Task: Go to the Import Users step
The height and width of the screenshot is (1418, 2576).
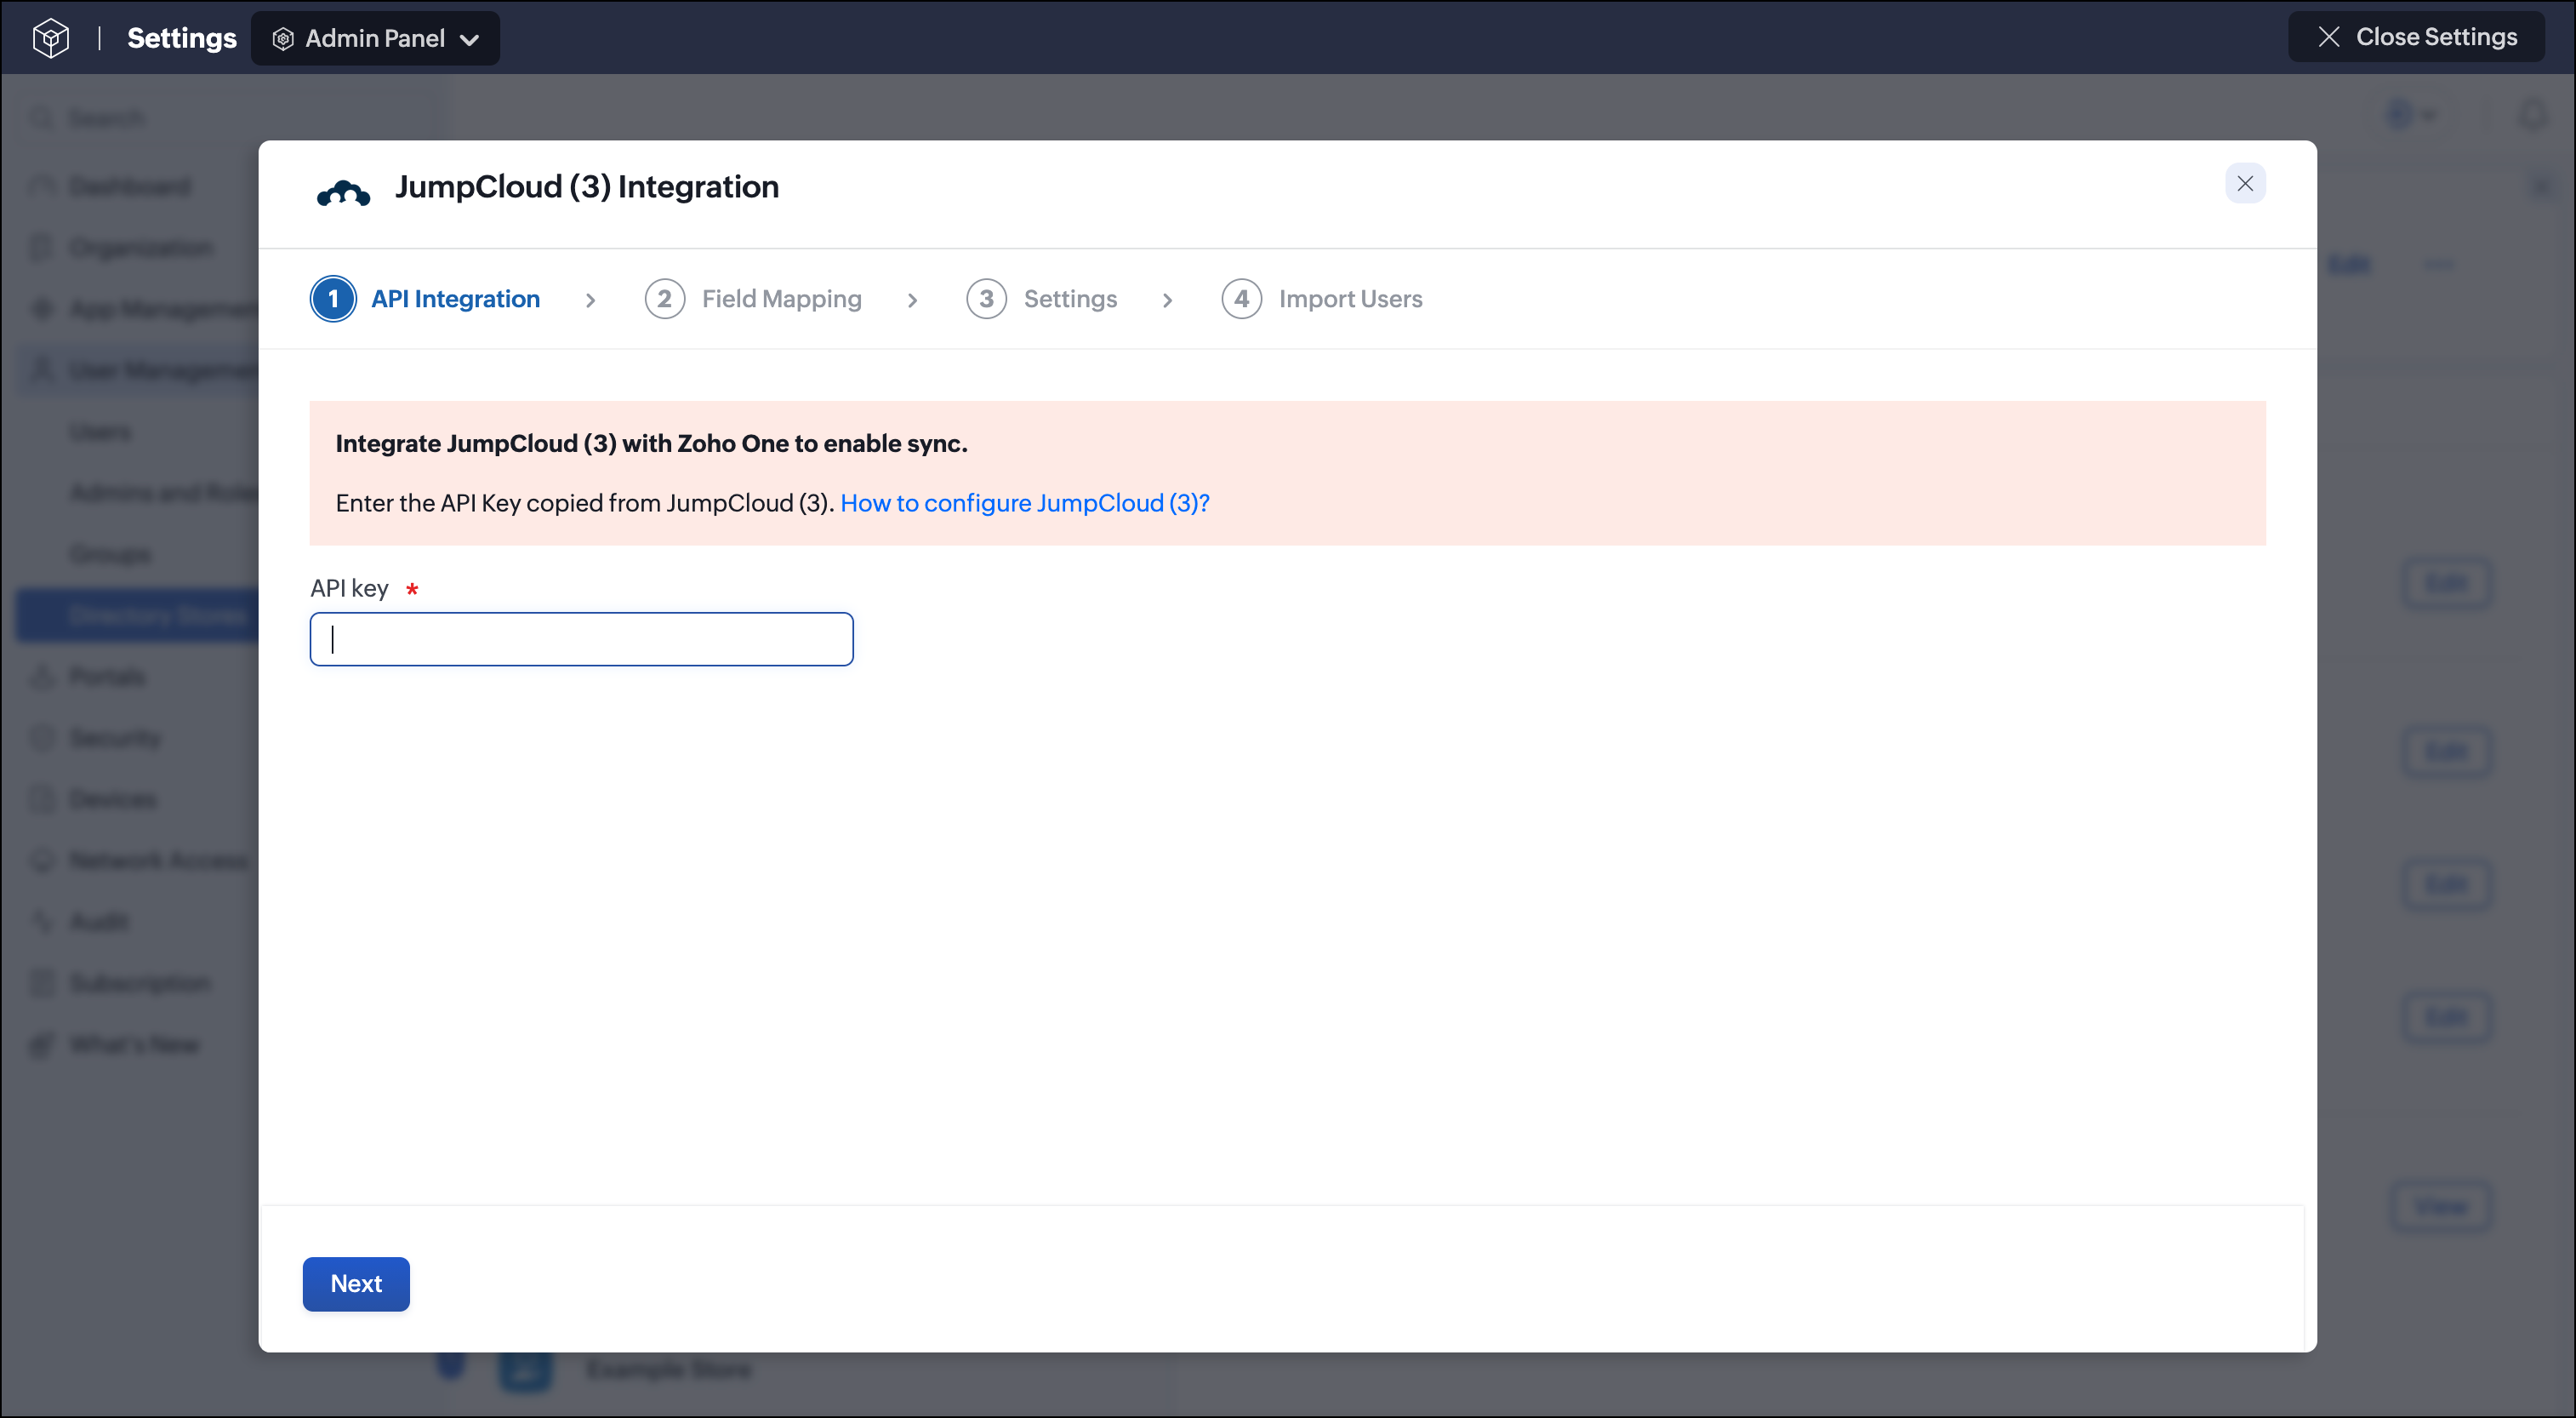Action: tap(1321, 298)
